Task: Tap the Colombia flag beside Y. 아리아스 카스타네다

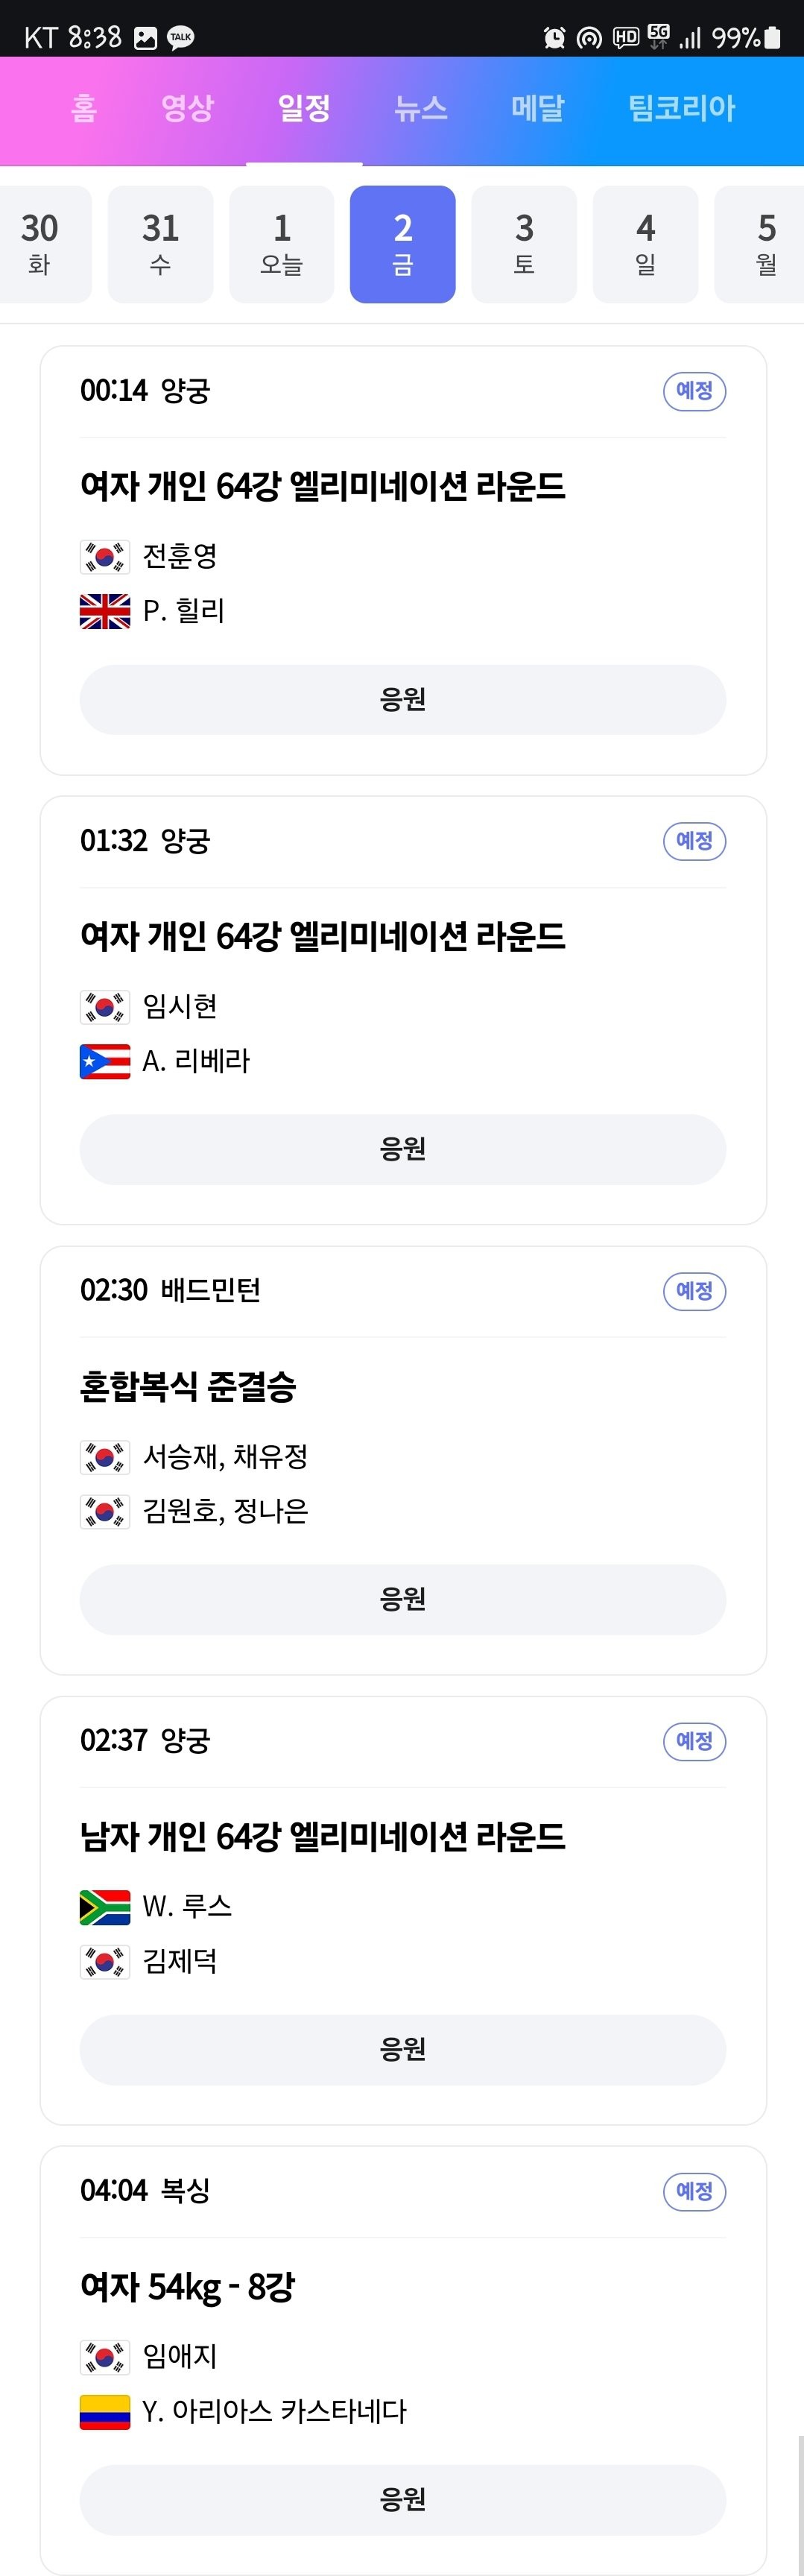Action: (105, 2411)
